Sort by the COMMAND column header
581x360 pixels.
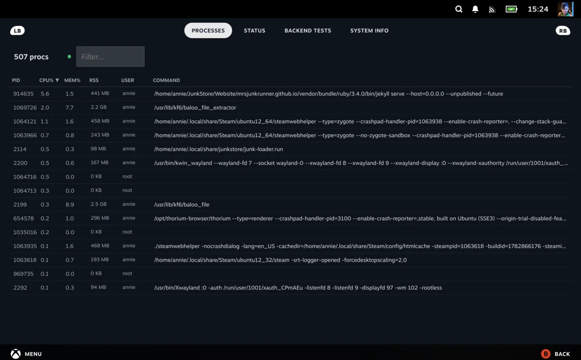click(166, 80)
